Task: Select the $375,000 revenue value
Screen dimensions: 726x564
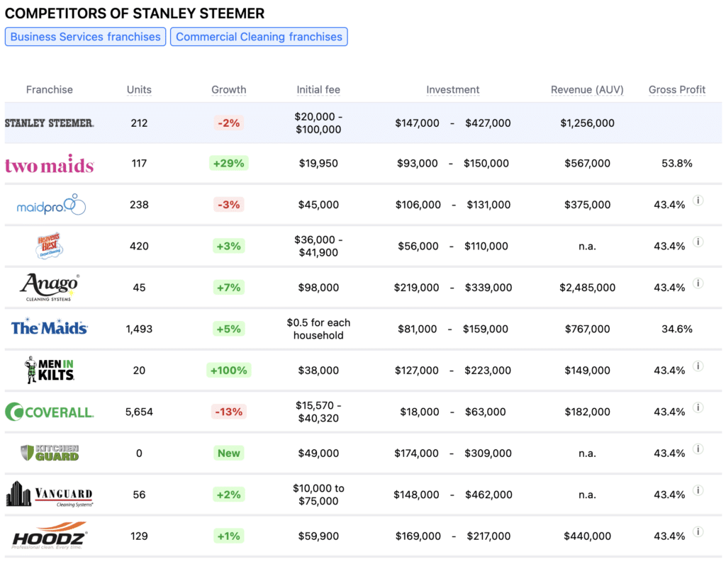Action: (587, 205)
